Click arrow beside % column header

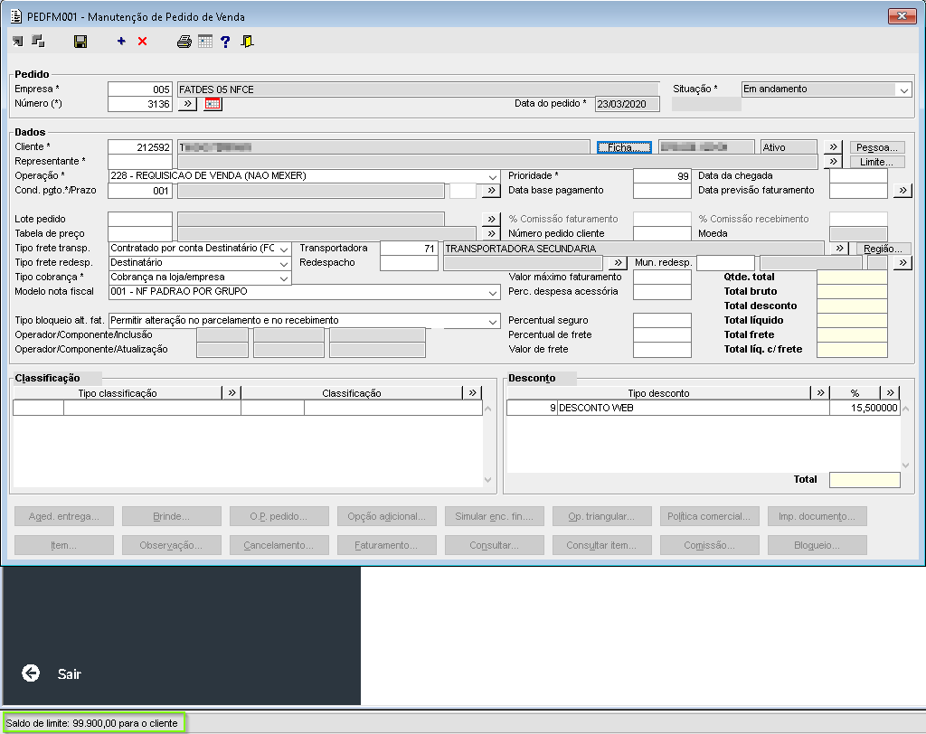[890, 392]
